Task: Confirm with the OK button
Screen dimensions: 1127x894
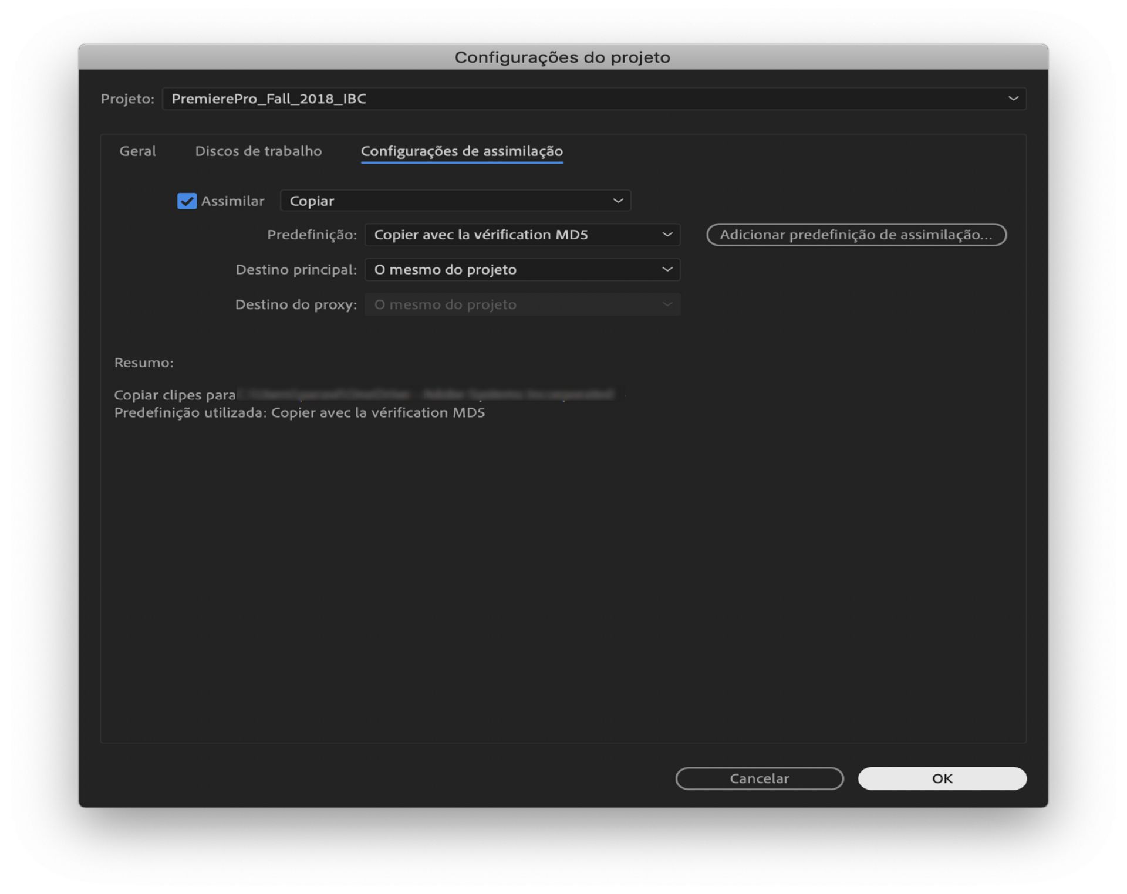Action: click(x=942, y=778)
